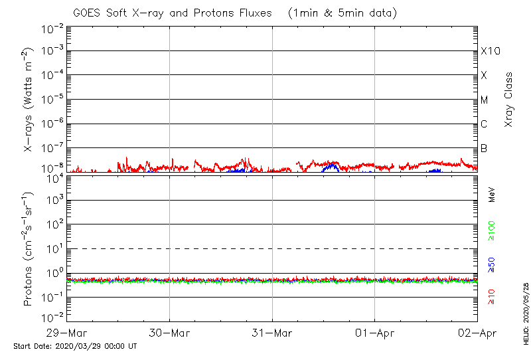Click the 01-Apr date tick label
This screenshot has width=531, height=352.
(375, 332)
